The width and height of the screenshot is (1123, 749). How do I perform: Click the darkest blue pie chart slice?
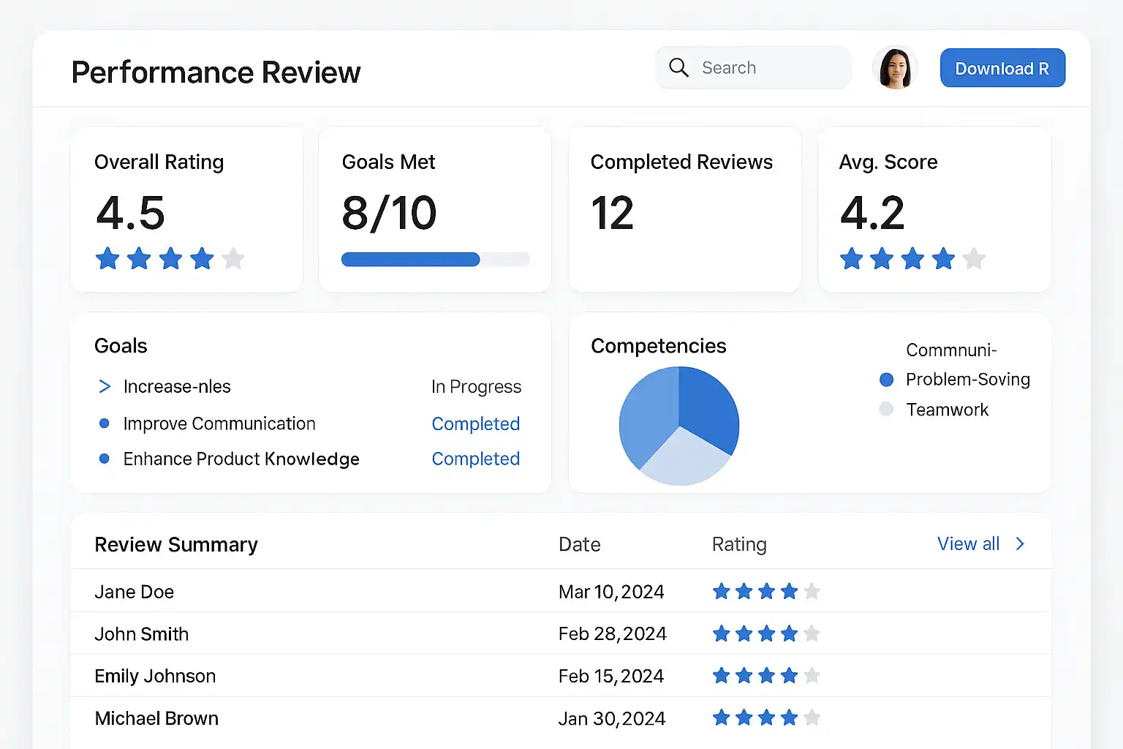click(x=707, y=406)
